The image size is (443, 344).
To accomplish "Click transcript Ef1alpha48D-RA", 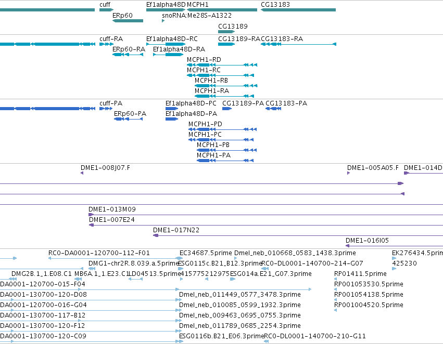I will coord(179,49).
